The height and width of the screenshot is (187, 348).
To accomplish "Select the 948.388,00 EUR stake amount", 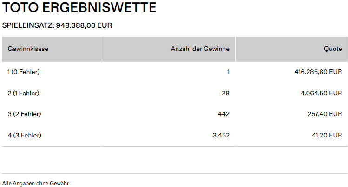I will click(x=84, y=25).
